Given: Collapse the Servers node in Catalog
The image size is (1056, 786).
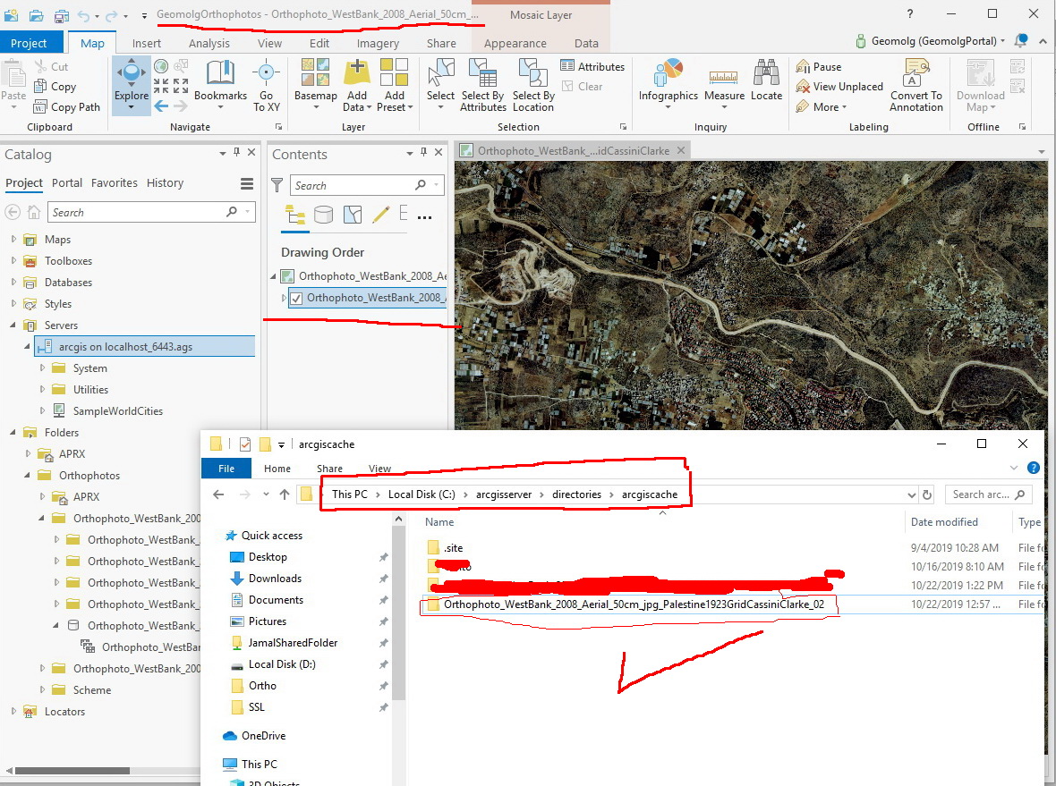Looking at the screenshot, I should tap(13, 325).
